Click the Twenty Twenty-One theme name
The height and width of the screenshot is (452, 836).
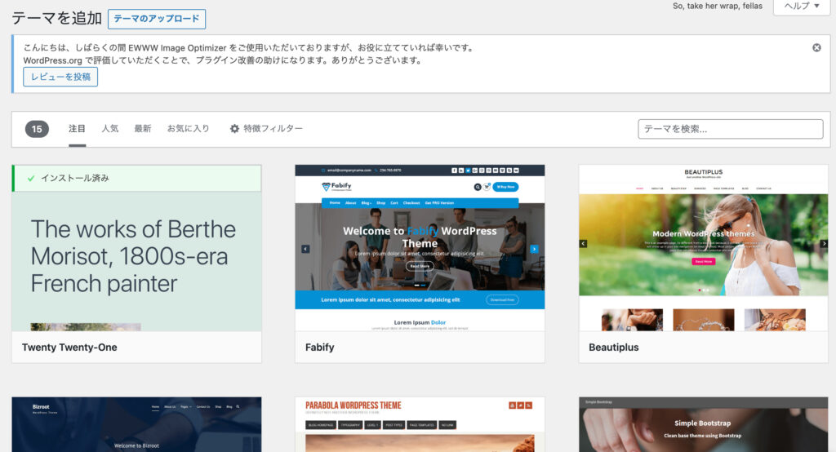[x=69, y=347]
